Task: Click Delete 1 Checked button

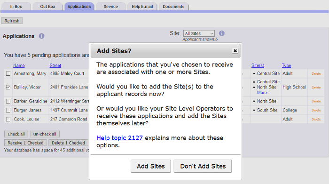Action: pos(69,143)
